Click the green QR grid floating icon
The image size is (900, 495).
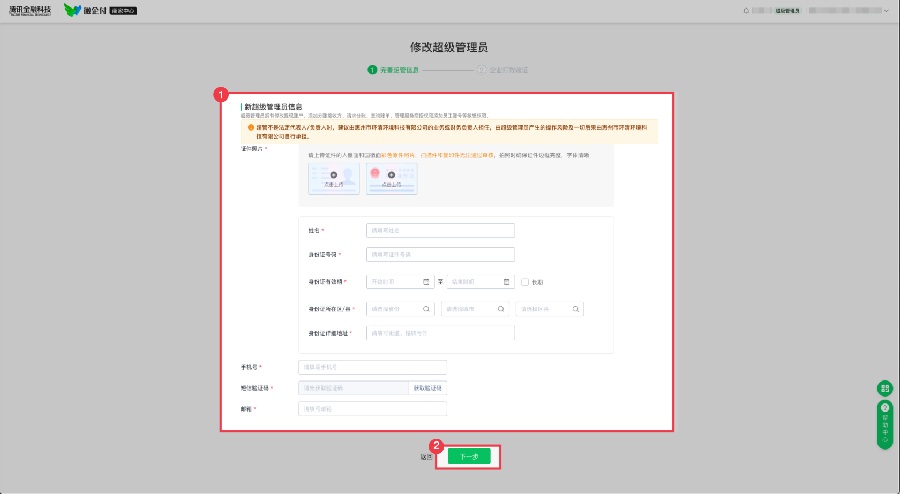point(885,389)
